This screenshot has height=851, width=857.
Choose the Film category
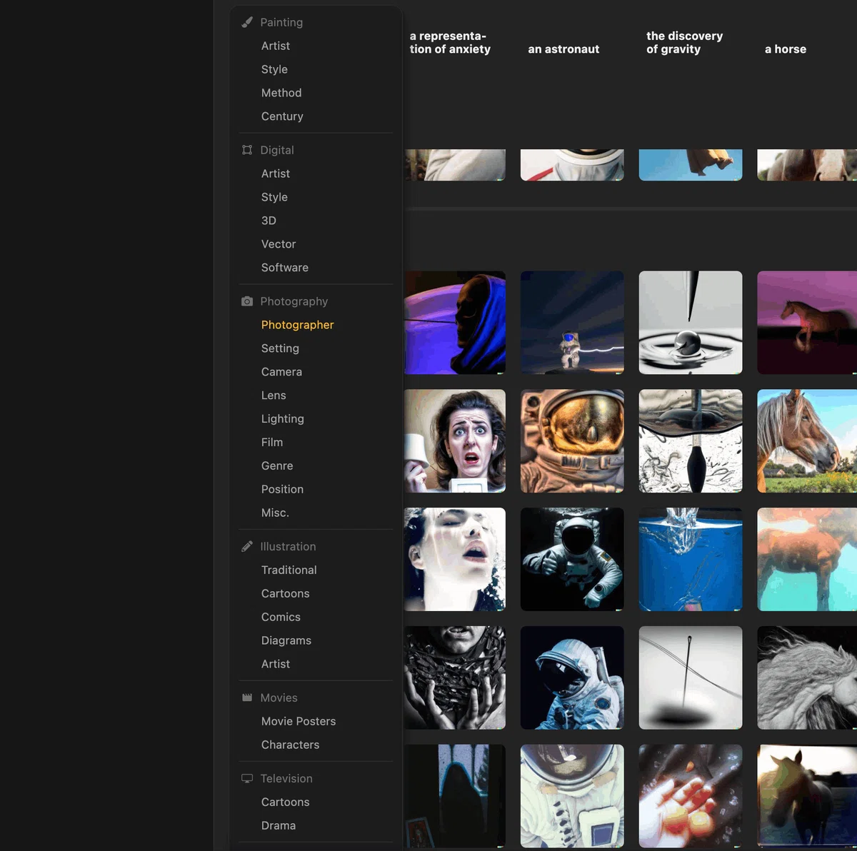272,443
